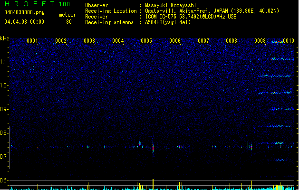
Task: Click the Receiver label
Action: click(x=96, y=17)
